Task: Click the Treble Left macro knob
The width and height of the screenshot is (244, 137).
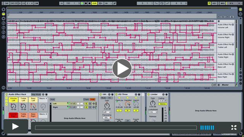Action: [x=23, y=106]
